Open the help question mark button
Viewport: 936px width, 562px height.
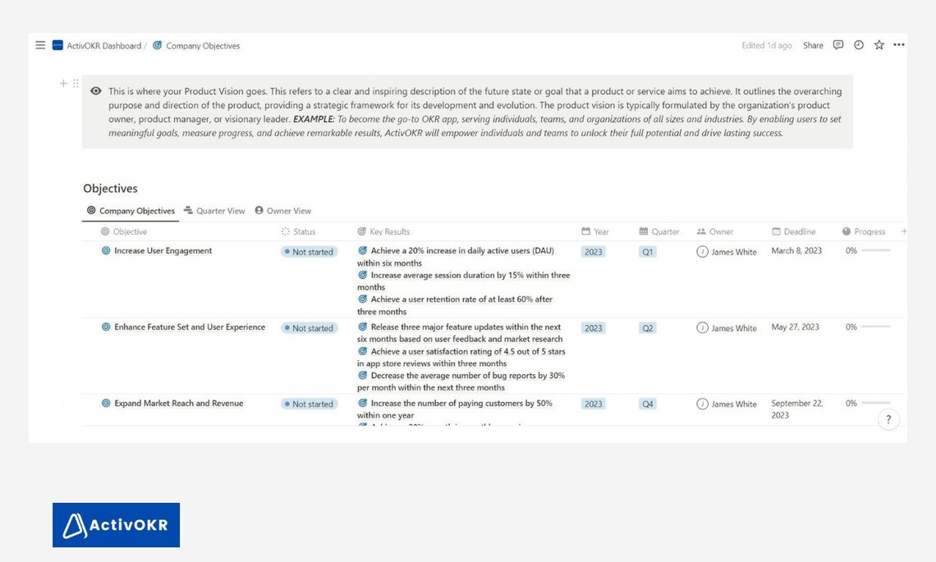coord(888,419)
